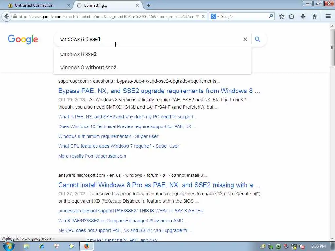Open 'Does Windows 10 Technical Preview require' sublink

(127, 126)
